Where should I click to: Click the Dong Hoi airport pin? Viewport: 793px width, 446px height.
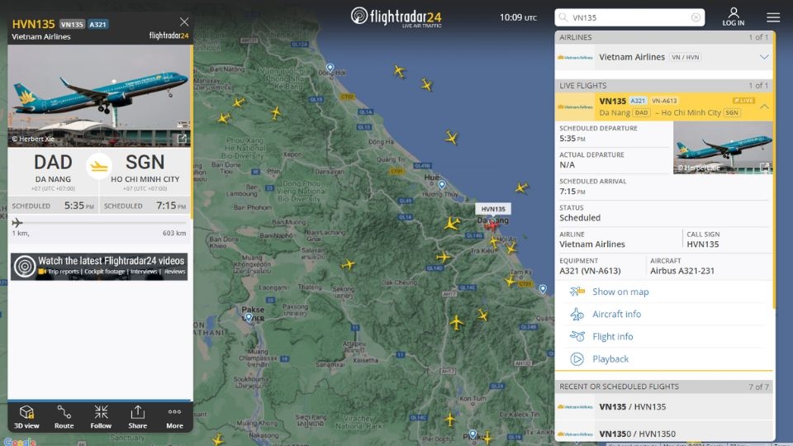click(x=330, y=67)
